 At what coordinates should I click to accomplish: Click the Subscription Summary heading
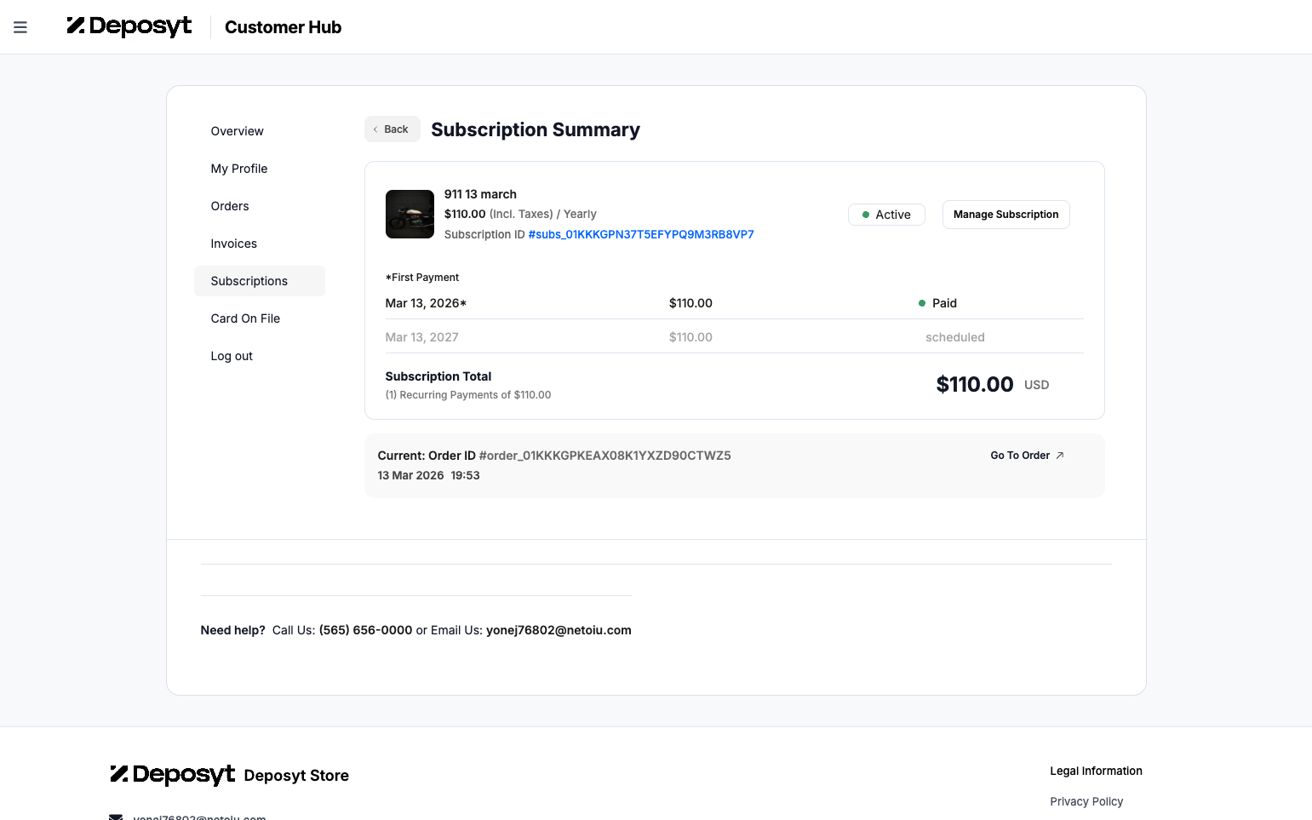pos(536,129)
